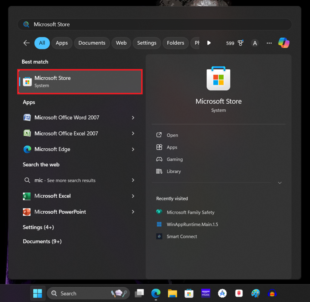Open the white-and-blue "A" app on taskbar
Image resolution: width=310 pixels, height=302 pixels.
[x=222, y=293]
